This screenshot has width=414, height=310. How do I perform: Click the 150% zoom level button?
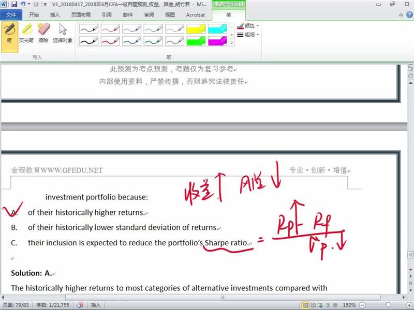[x=350, y=305]
